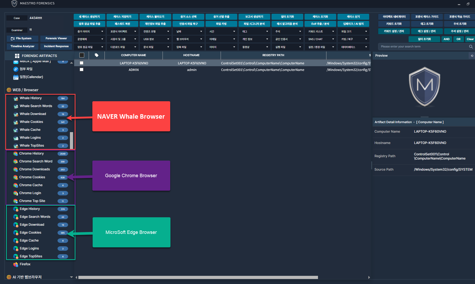Click the Edge Download icon

point(16,225)
